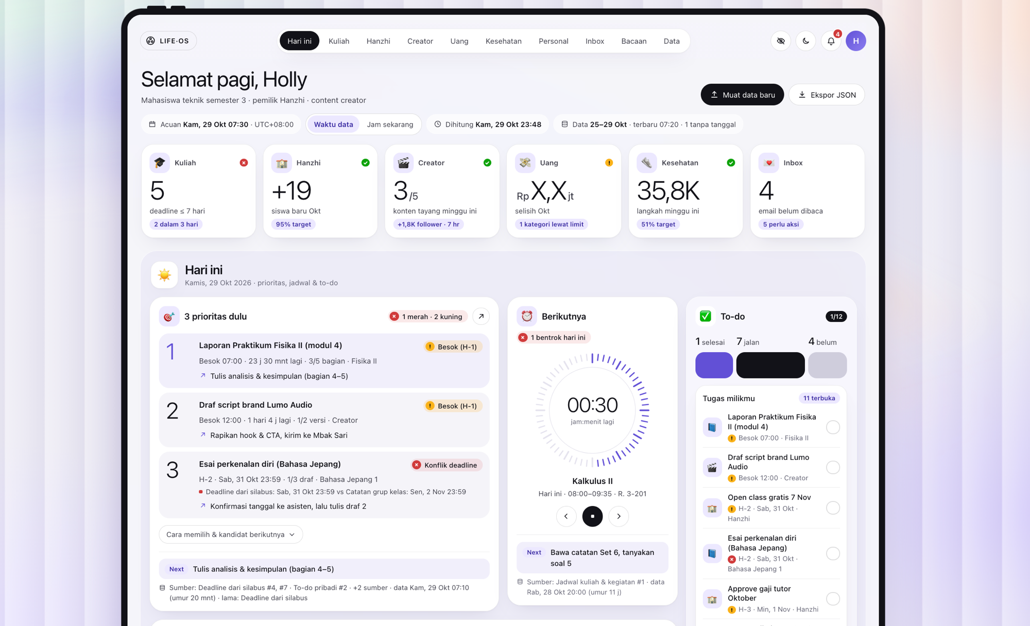This screenshot has width=1030, height=626.
Task: Open priority 1 Laporan Praktikum Fisika II
Action: pyautogui.click(x=324, y=360)
